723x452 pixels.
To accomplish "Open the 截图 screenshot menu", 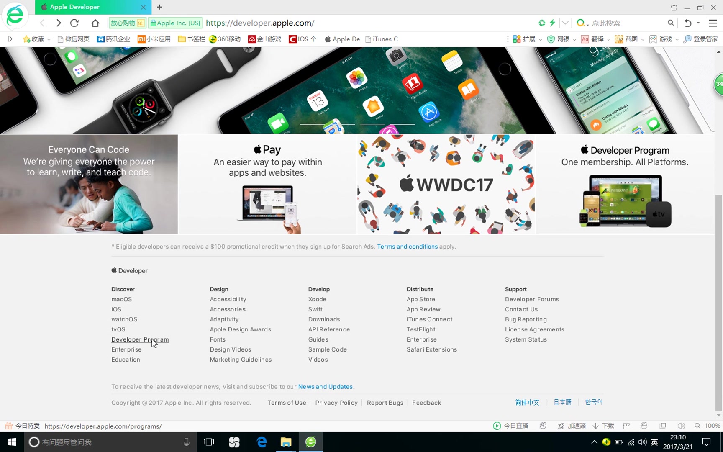I will click(x=630, y=39).
